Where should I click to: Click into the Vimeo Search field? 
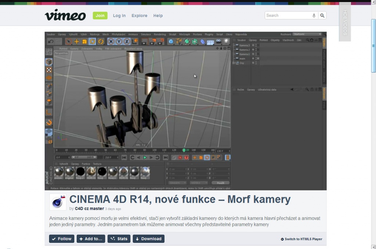click(x=288, y=15)
